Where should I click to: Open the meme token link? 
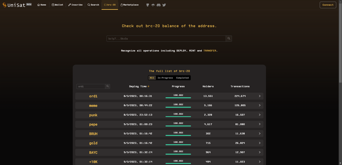[x=93, y=106]
